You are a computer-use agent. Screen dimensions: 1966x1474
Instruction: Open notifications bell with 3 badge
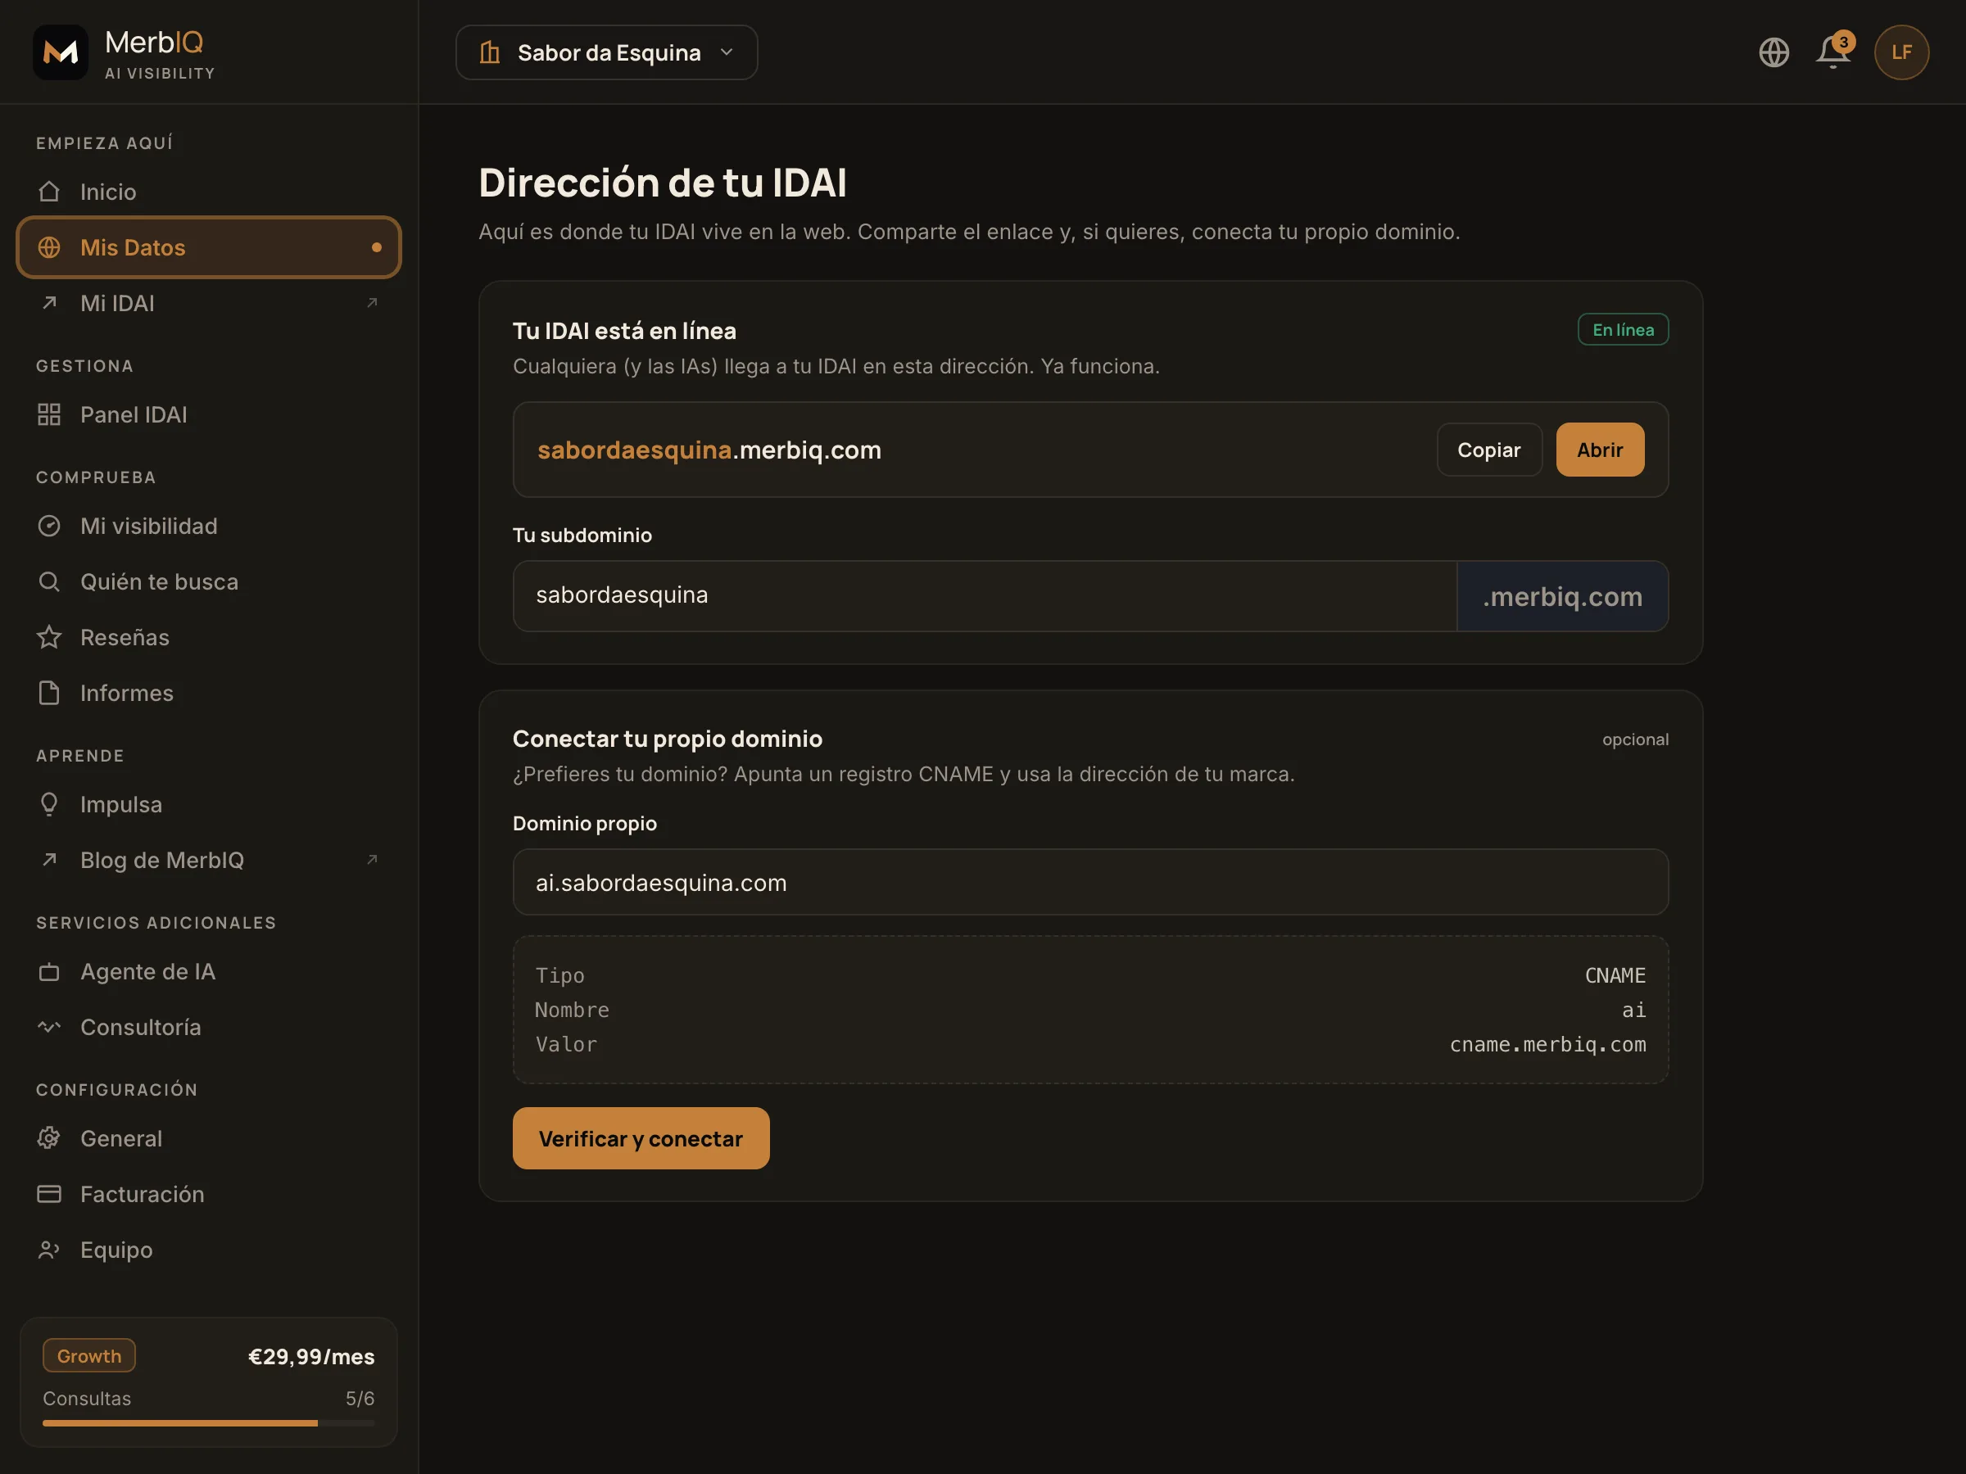tap(1832, 51)
